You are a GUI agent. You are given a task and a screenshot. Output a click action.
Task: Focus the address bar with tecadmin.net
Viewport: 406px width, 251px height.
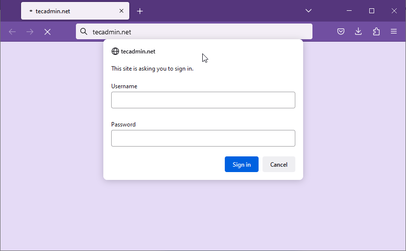(x=194, y=32)
